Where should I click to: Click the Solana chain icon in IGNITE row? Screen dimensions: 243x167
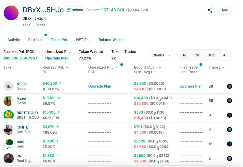[229, 130]
